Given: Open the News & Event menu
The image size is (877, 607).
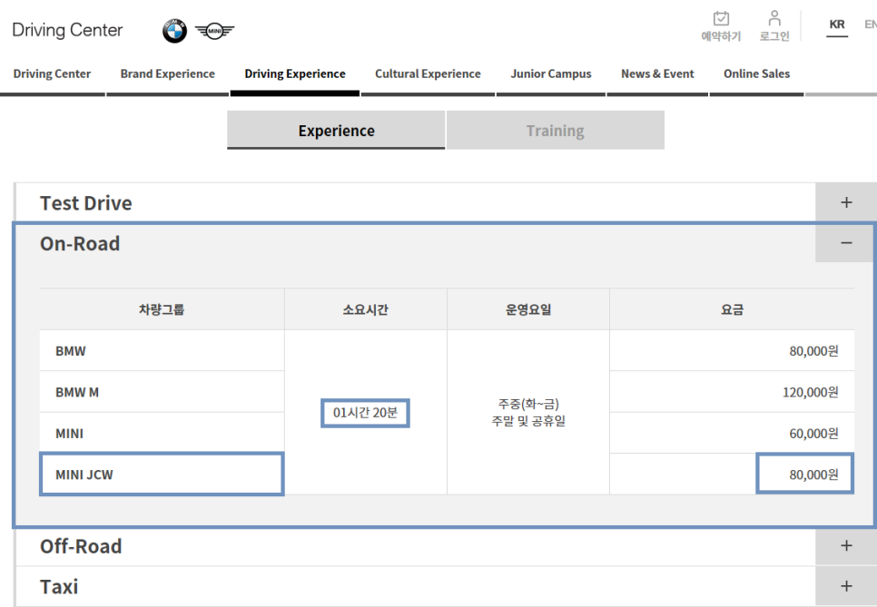Looking at the screenshot, I should 657,73.
